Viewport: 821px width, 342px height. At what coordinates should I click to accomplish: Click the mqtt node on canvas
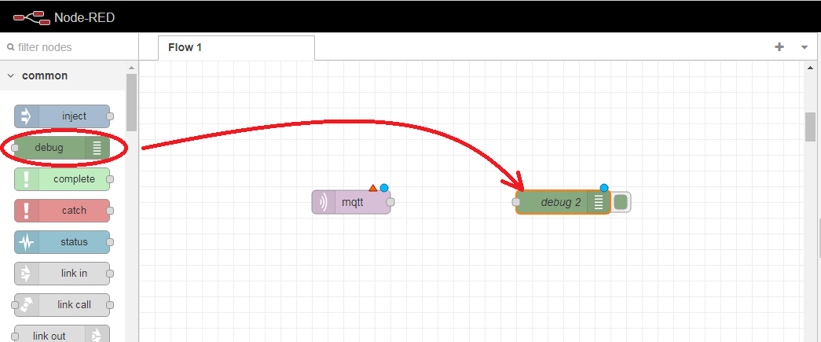pyautogui.click(x=351, y=202)
